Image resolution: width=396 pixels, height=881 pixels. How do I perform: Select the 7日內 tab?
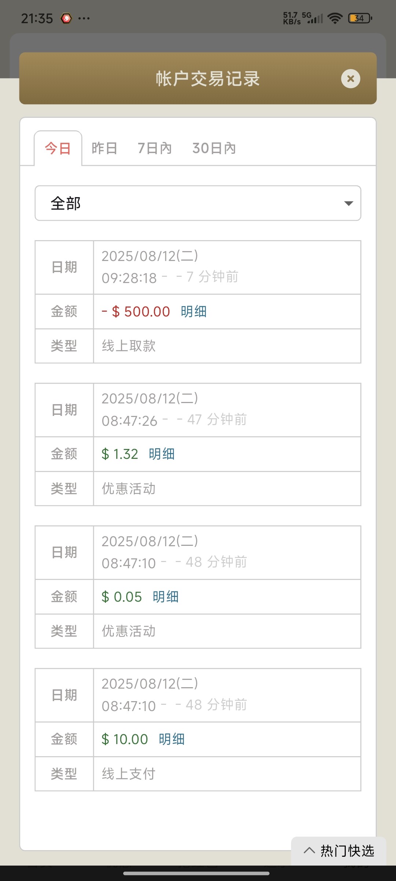click(x=154, y=148)
